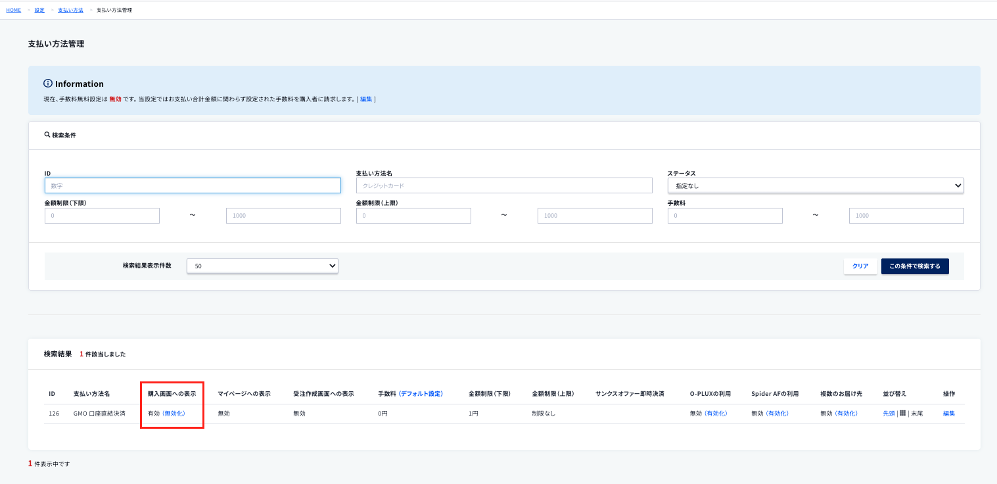
Task: Click the Information circle icon
Action: pyautogui.click(x=47, y=84)
